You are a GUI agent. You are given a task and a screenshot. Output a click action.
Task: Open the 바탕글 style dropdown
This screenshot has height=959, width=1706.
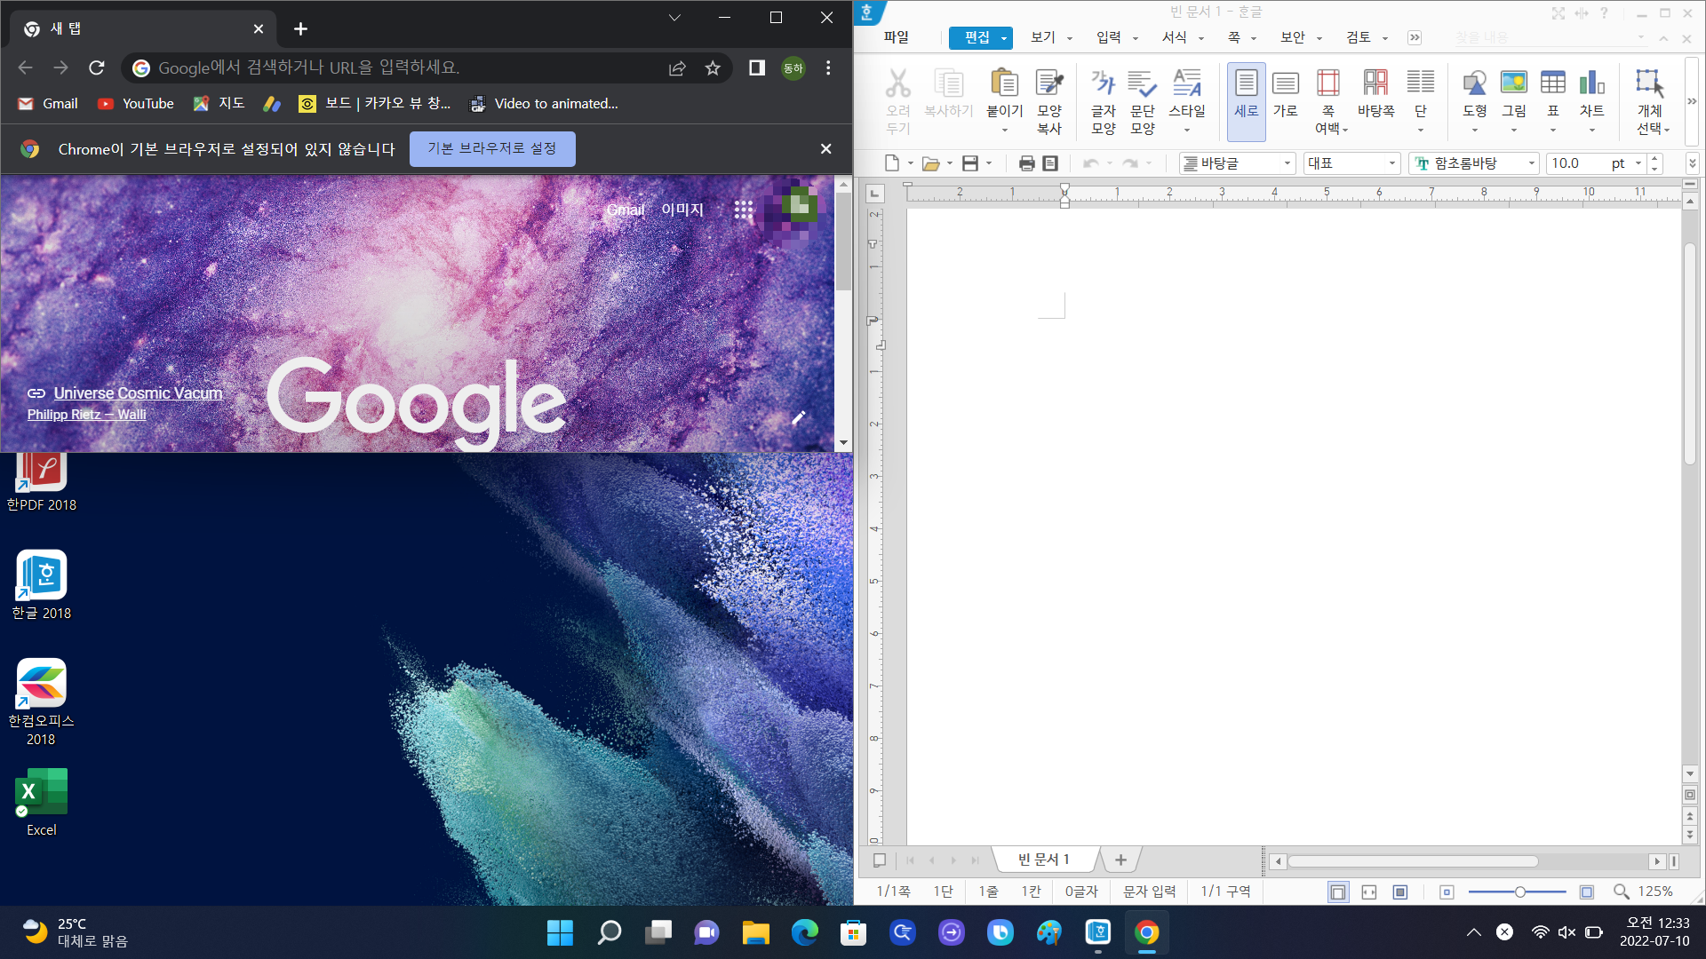pos(1287,163)
